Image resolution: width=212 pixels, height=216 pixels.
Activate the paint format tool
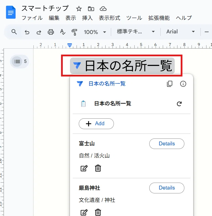click(x=74, y=32)
